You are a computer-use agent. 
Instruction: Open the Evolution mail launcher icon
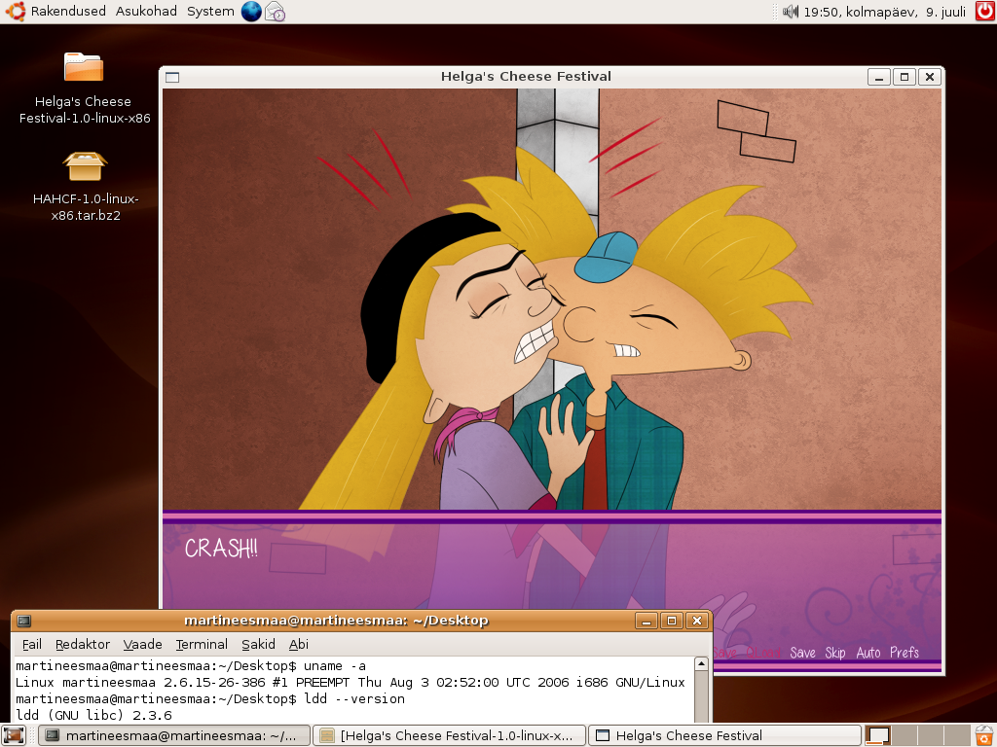tap(276, 12)
